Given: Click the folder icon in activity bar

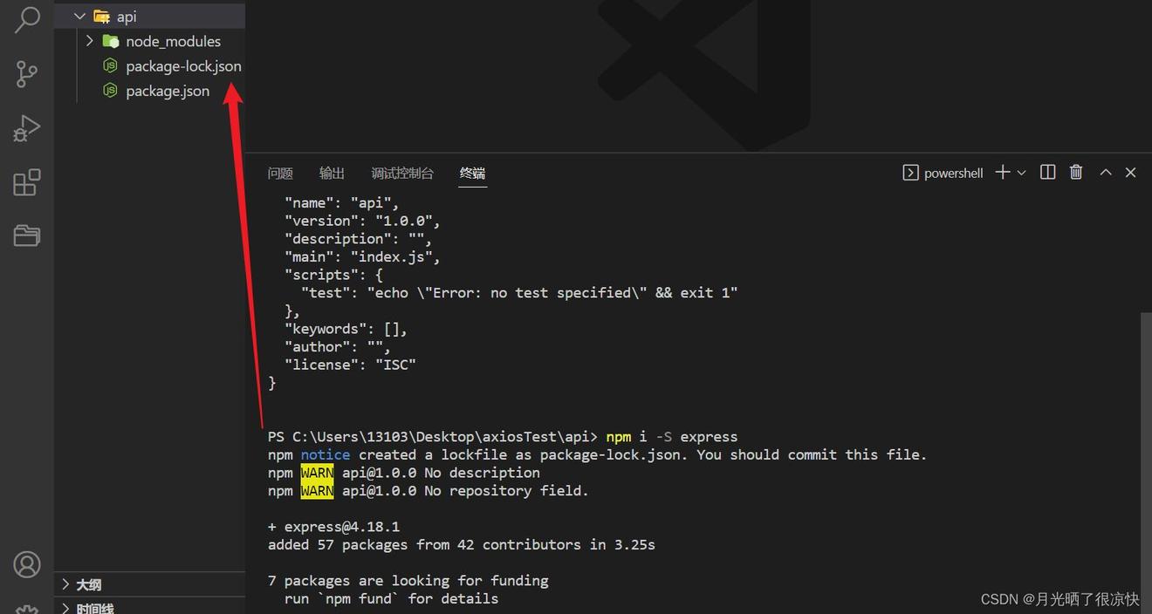Looking at the screenshot, I should tap(27, 235).
